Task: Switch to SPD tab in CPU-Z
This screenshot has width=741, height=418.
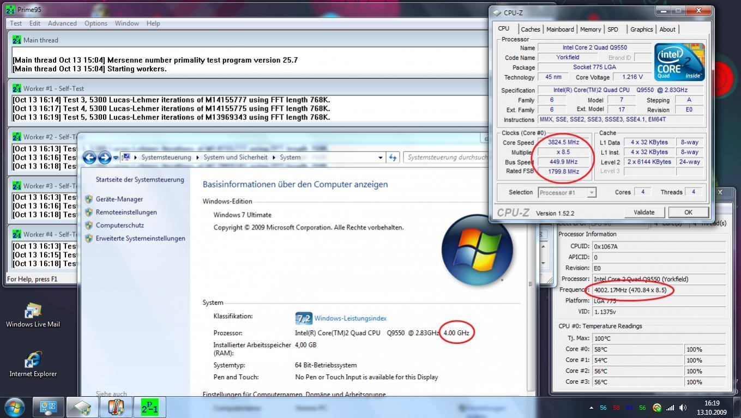Action: click(x=613, y=29)
